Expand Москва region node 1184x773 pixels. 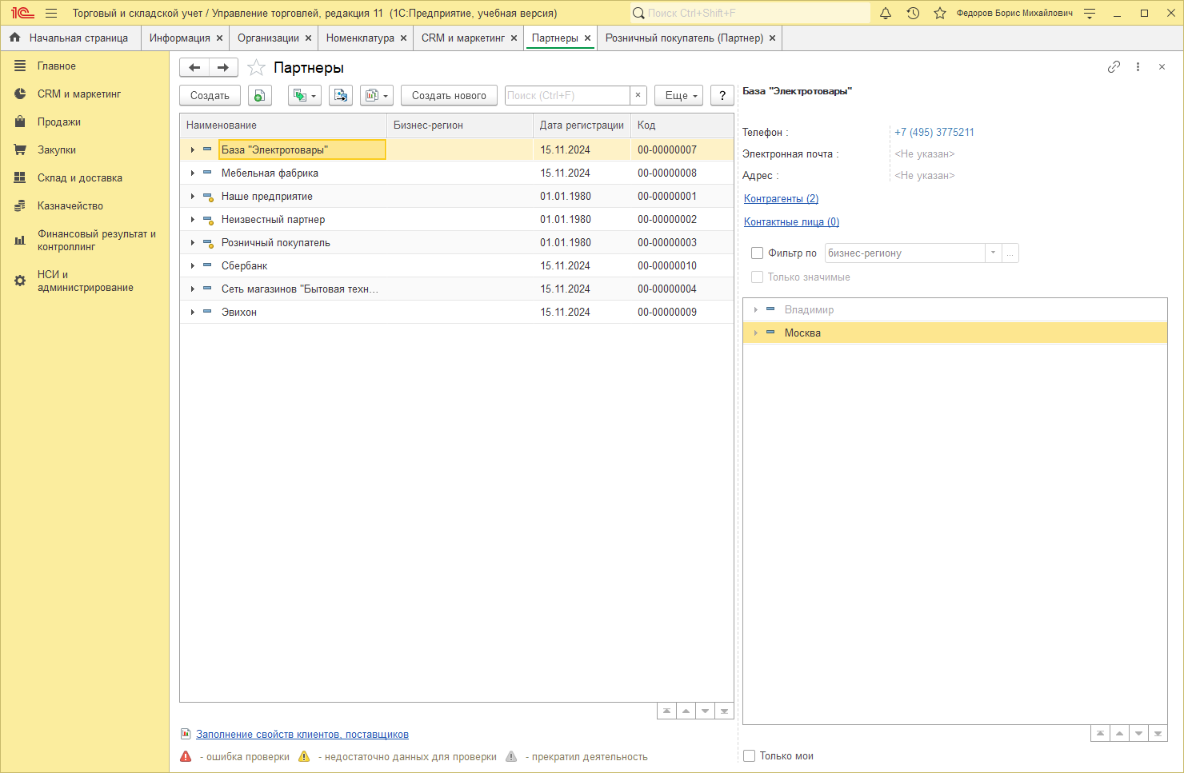[755, 333]
